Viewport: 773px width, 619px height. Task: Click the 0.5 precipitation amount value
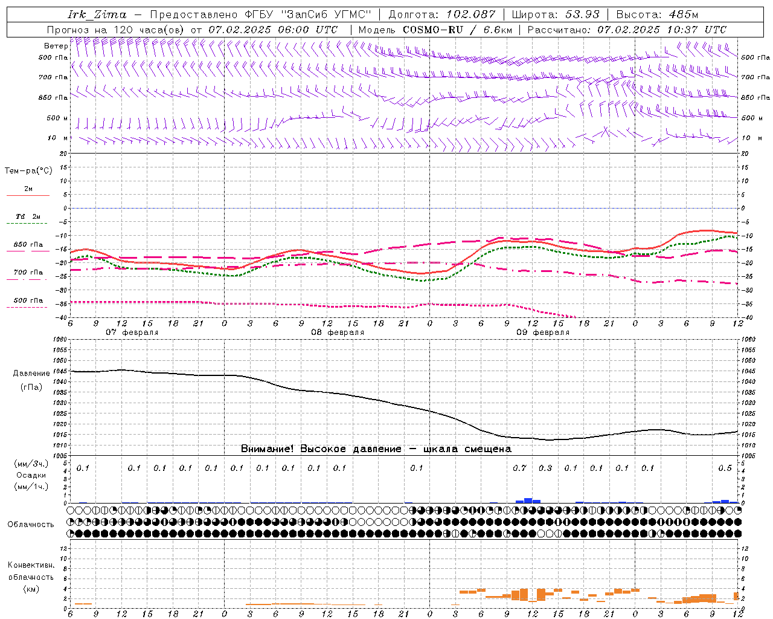(725, 468)
